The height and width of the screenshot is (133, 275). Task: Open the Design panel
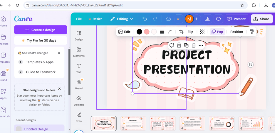point(79,36)
